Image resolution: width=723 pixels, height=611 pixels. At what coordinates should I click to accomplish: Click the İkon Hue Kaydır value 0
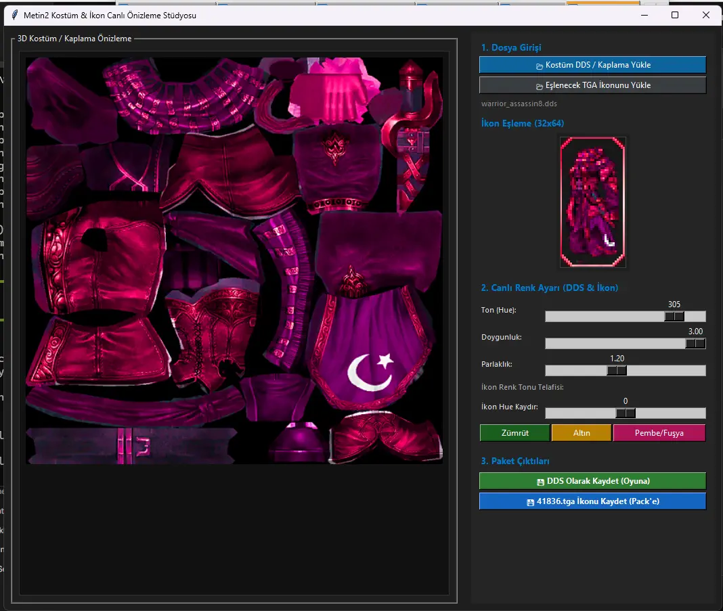626,401
